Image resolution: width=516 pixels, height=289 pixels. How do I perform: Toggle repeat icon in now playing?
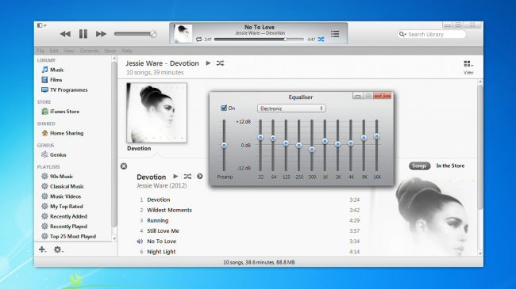(198, 40)
